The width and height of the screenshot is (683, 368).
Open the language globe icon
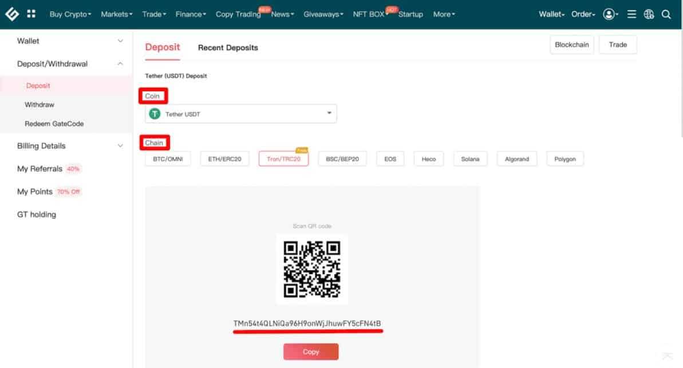coord(649,14)
